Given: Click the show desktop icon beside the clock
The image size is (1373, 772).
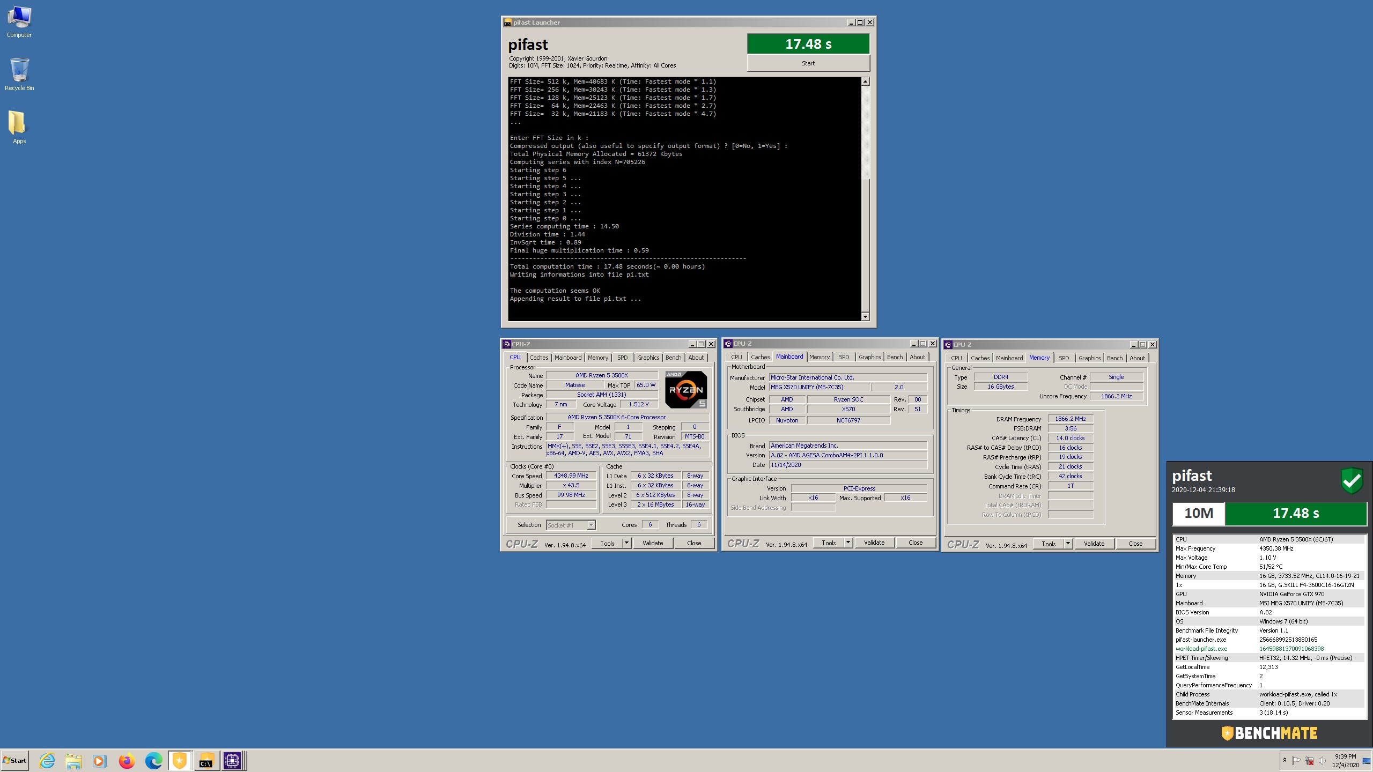Looking at the screenshot, I should pyautogui.click(x=1367, y=761).
